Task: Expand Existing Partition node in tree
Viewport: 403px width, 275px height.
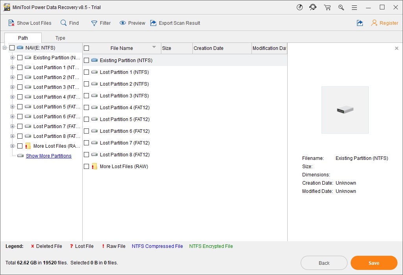Action: (x=12, y=58)
